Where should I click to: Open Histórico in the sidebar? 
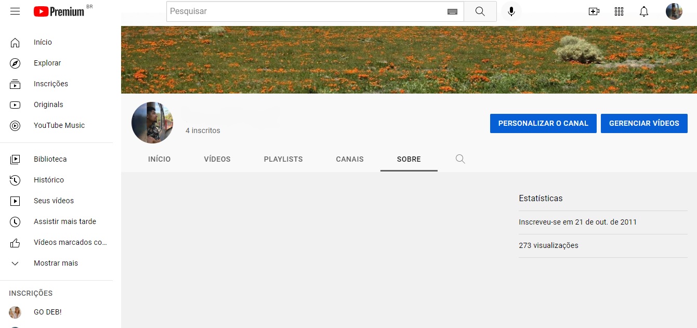point(49,180)
